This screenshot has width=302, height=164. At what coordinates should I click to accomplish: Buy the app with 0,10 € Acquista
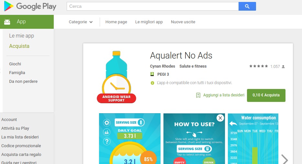point(266,95)
